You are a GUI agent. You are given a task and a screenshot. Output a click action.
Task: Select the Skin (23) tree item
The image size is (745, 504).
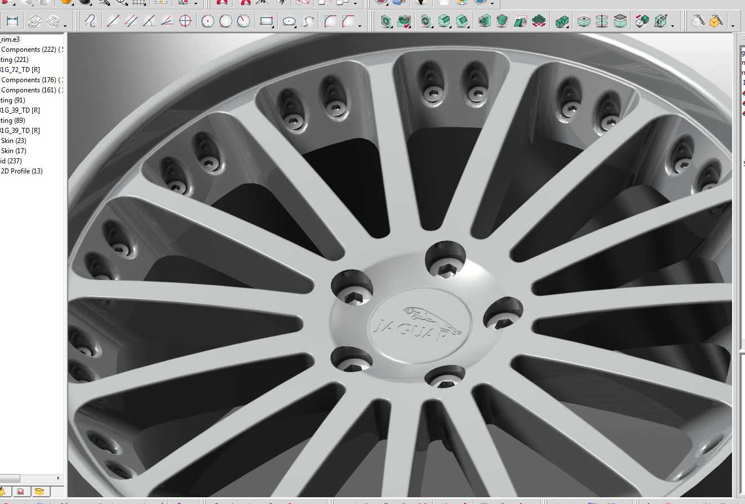(x=14, y=141)
